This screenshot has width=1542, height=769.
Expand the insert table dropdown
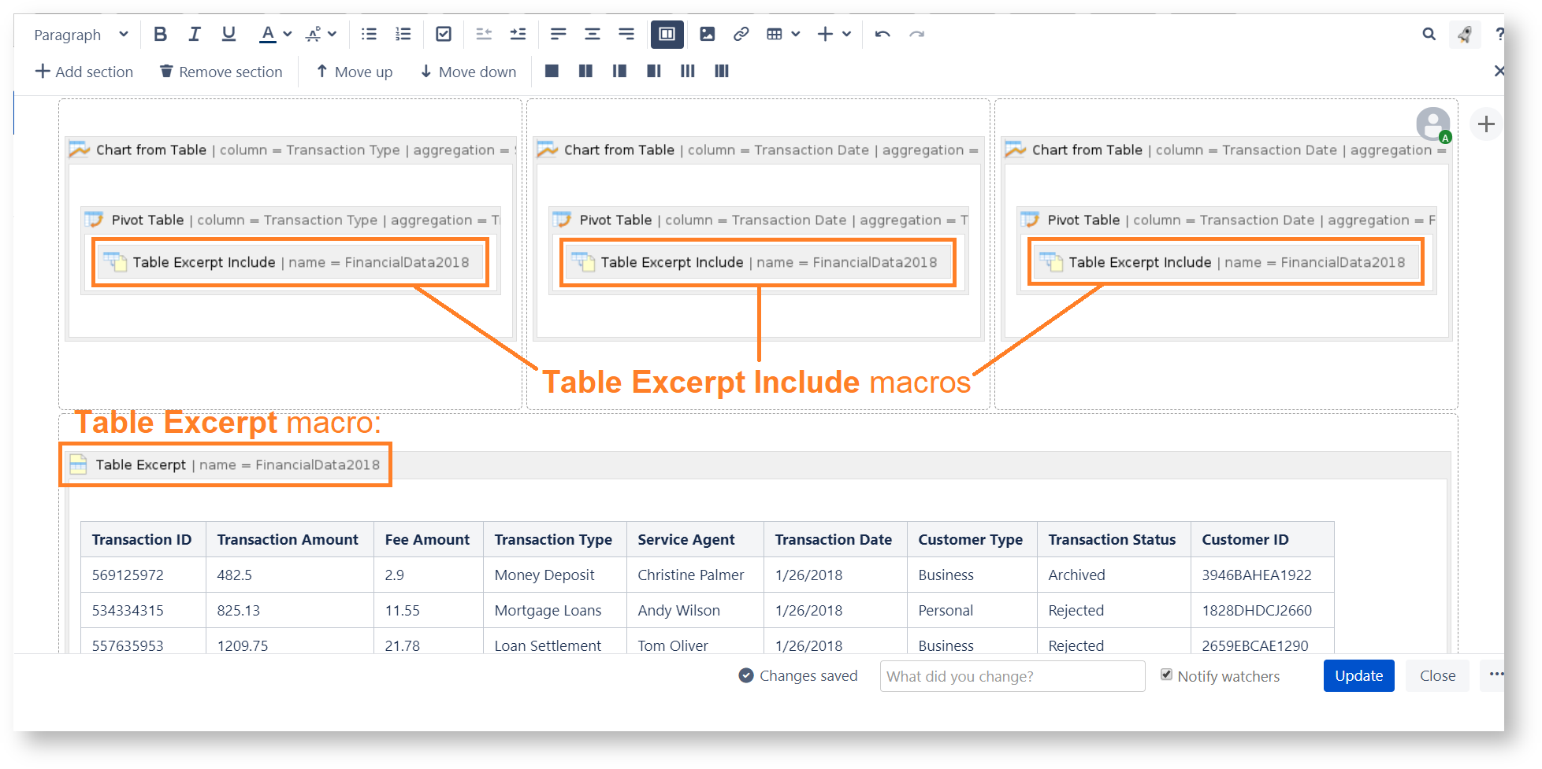point(796,34)
